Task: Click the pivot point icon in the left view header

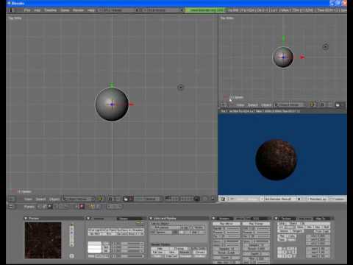Action: point(111,199)
